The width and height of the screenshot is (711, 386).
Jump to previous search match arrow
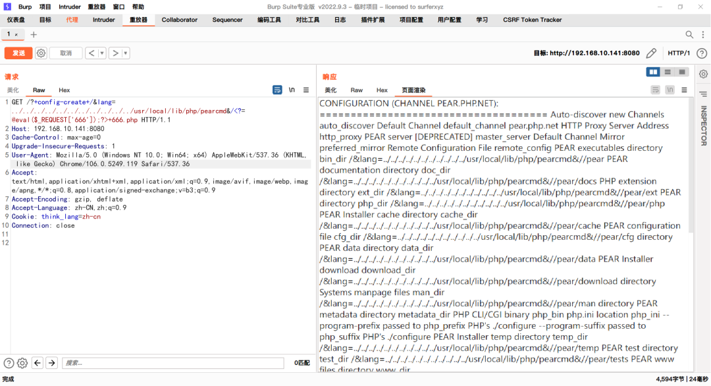(x=38, y=363)
